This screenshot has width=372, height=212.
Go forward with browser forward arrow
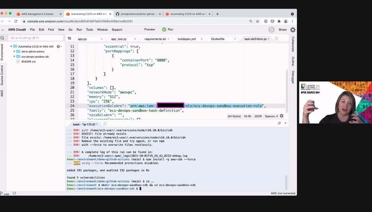(9, 21)
